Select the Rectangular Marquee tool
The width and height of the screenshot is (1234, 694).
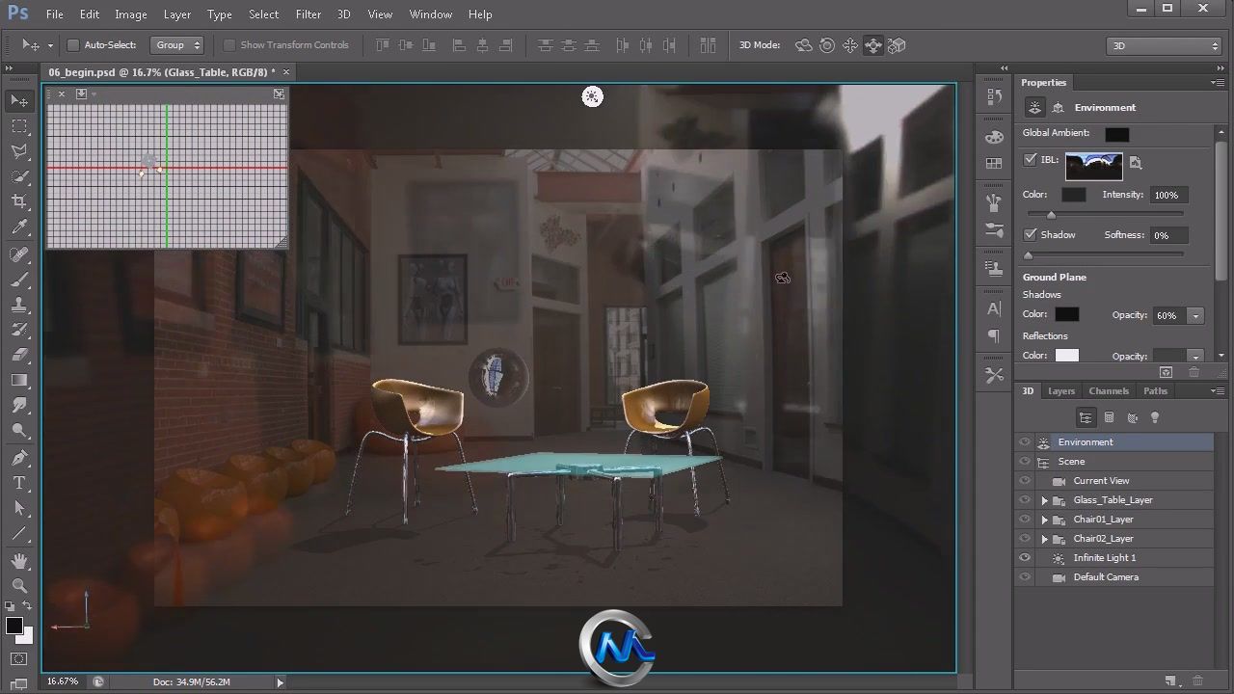pyautogui.click(x=19, y=126)
